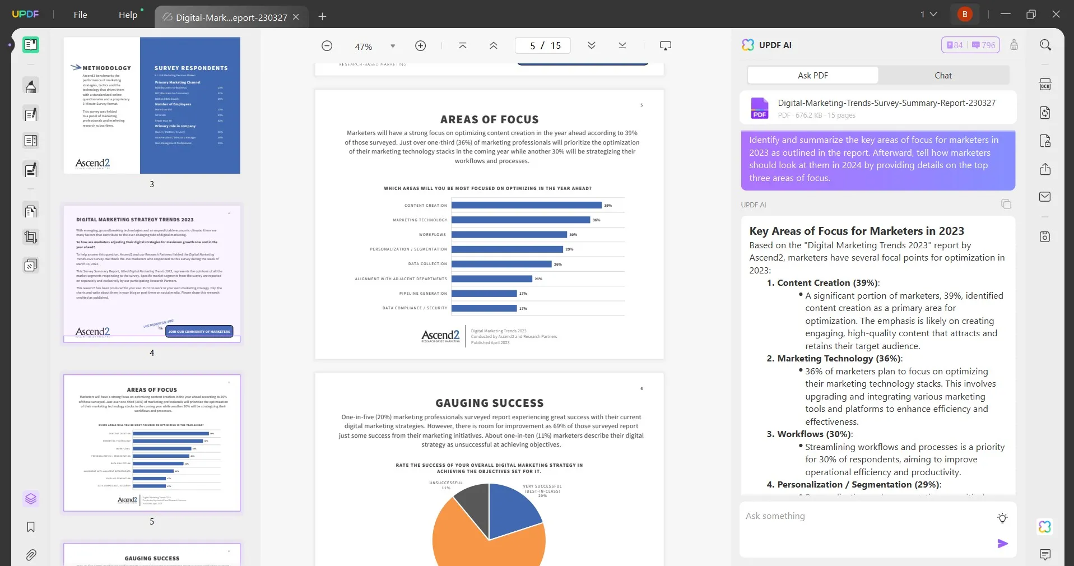This screenshot has height=566, width=1074.
Task: Open the Bookmarks panel
Action: [x=31, y=527]
